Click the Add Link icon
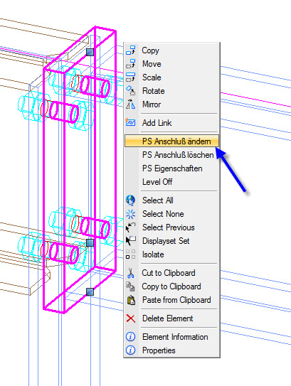Viewport: 291px width, 386px height. tap(130, 122)
